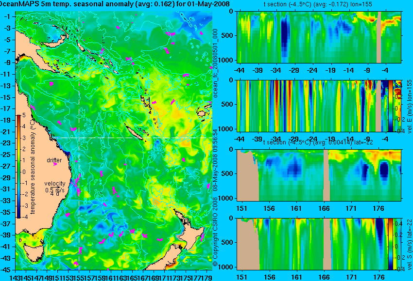The image size is (413, 281).
Task: Pick the vel. S (m/s) lat=-22 color scale
Action: 391,244
